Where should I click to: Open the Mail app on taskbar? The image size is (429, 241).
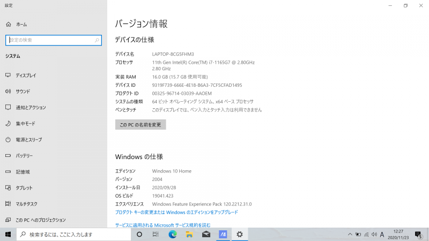206,235
